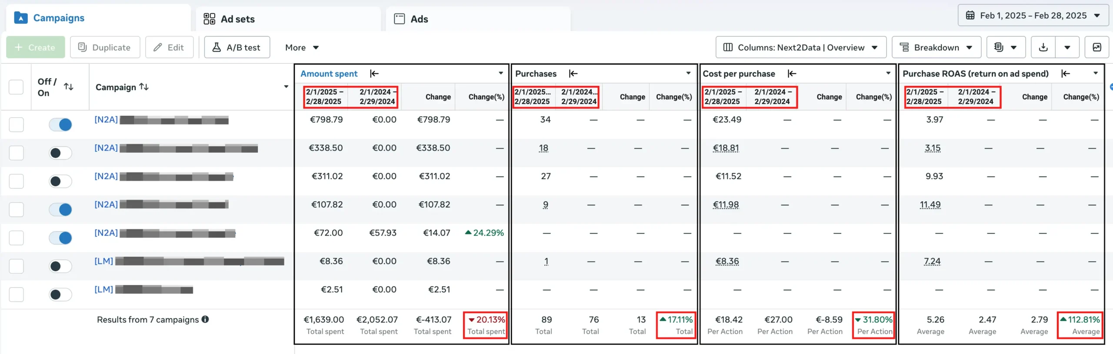Sort by the Off/On status arrows
Screen dimensions: 1113x354
(69, 87)
